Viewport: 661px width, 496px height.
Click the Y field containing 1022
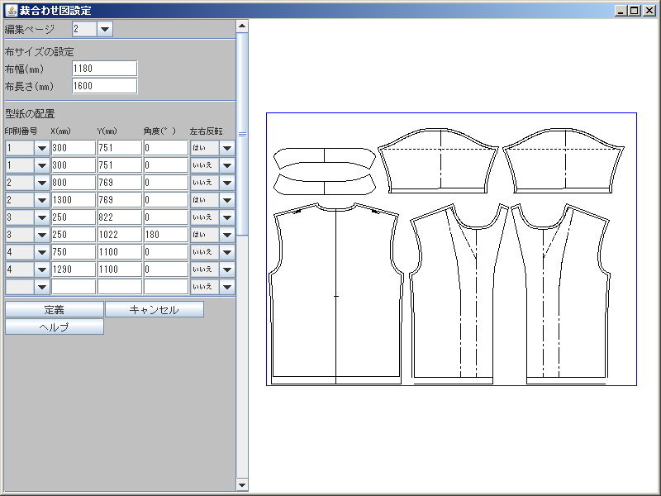120,235
